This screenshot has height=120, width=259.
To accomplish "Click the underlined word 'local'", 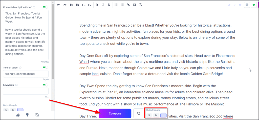I will point(95,74).
